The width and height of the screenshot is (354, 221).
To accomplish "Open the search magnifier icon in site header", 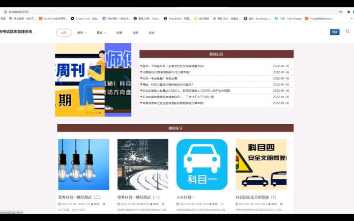I will (348, 31).
